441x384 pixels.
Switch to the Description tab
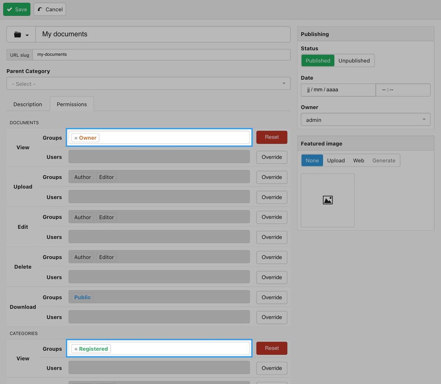click(27, 104)
